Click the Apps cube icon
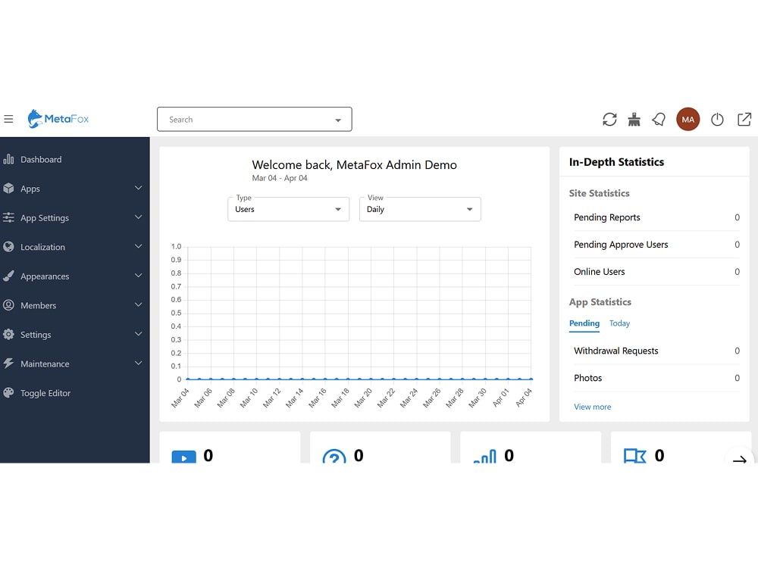The height and width of the screenshot is (568, 758). [8, 189]
